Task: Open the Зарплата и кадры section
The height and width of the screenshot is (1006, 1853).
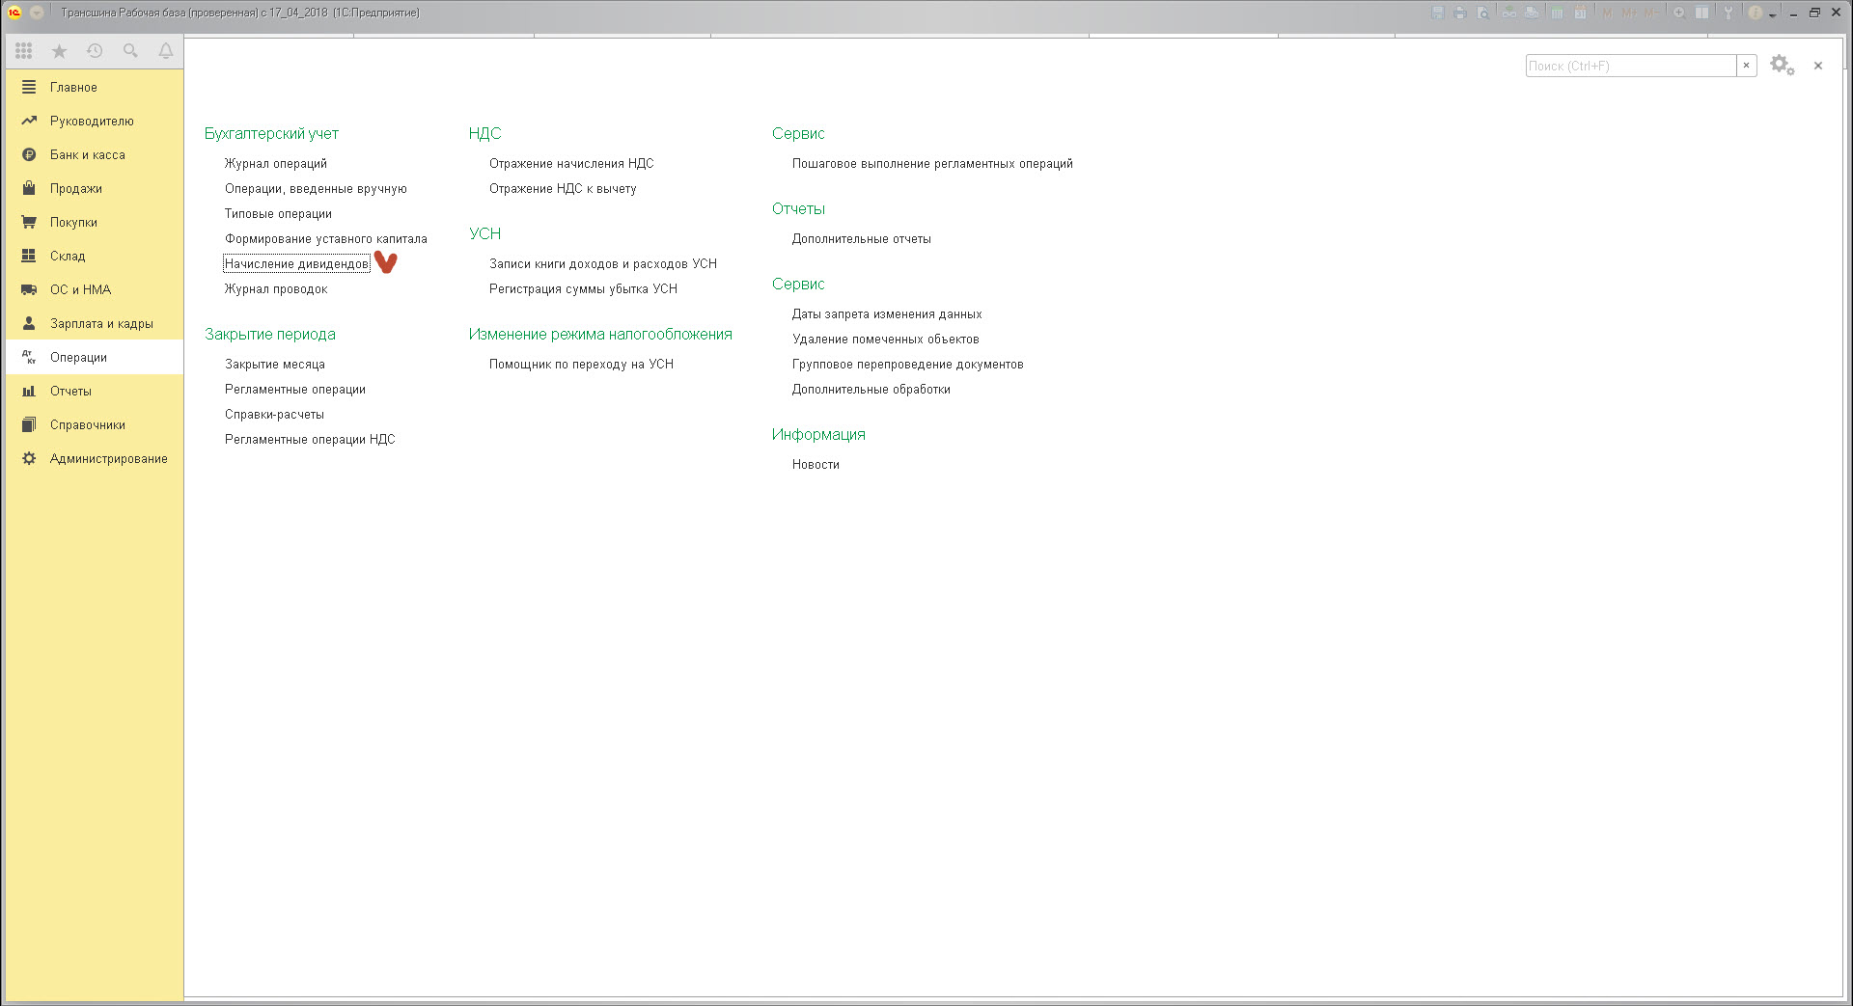Action: pos(95,323)
